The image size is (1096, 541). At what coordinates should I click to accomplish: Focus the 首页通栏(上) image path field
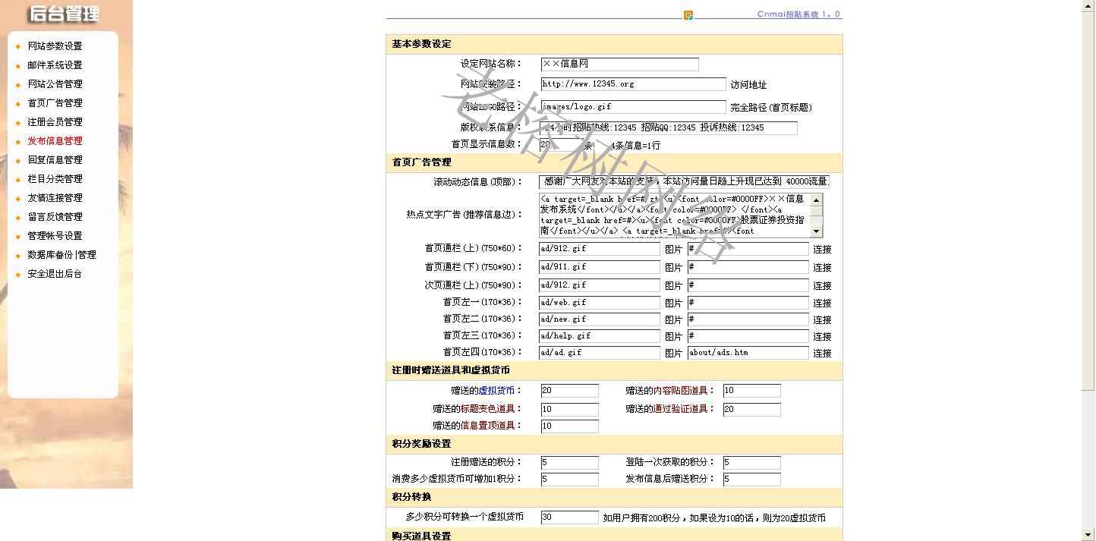tap(600, 249)
